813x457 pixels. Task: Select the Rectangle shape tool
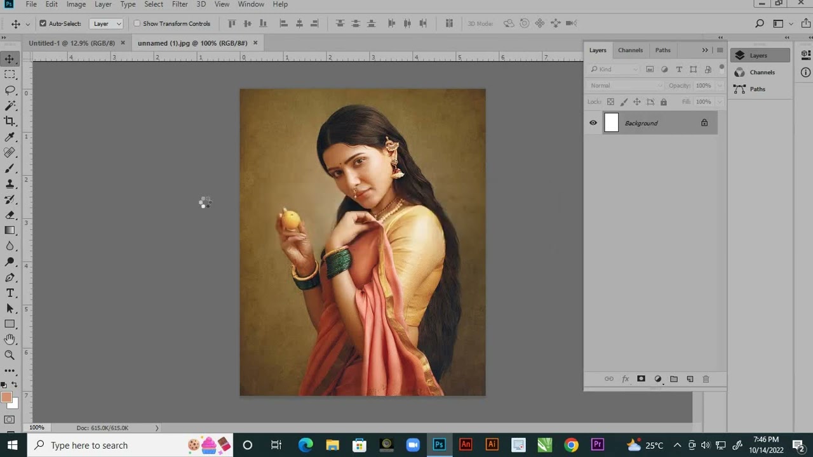pos(10,324)
